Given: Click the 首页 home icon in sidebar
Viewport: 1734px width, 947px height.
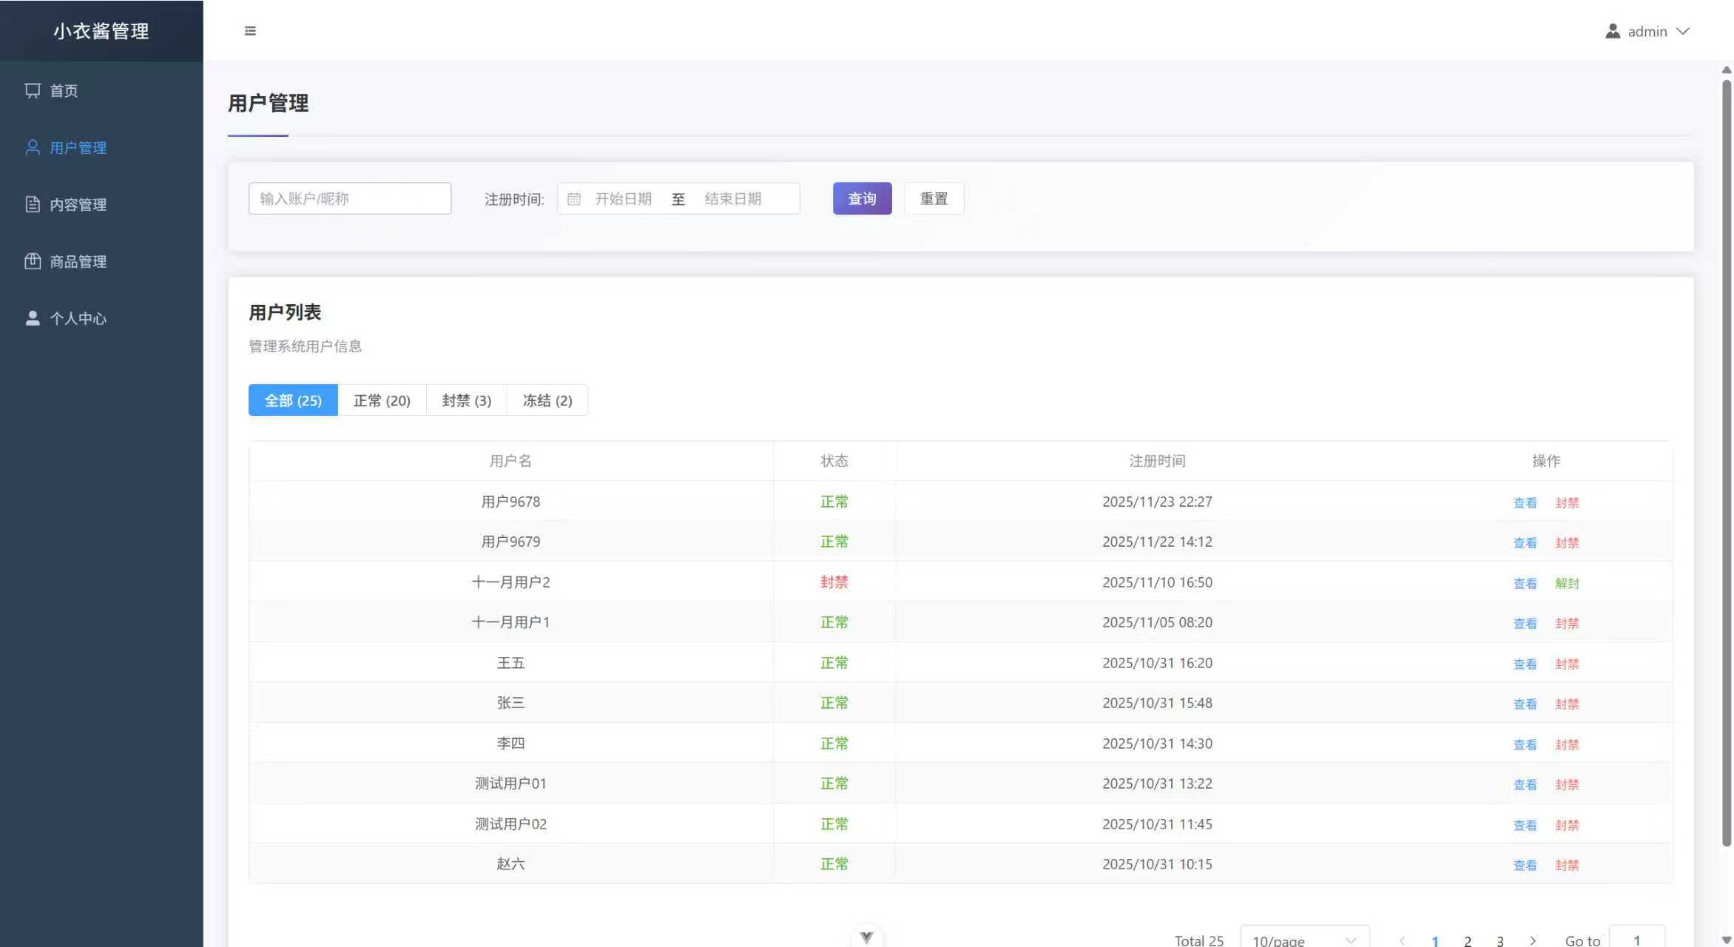Looking at the screenshot, I should (x=33, y=90).
